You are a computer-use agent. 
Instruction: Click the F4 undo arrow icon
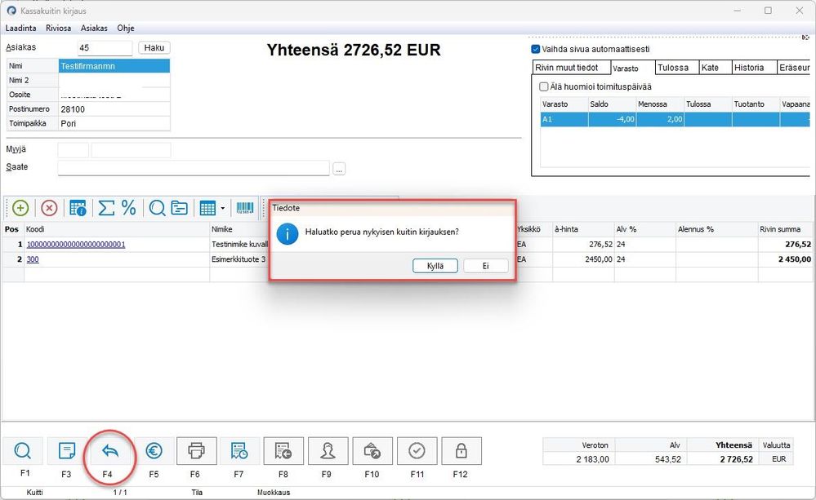coord(109,451)
